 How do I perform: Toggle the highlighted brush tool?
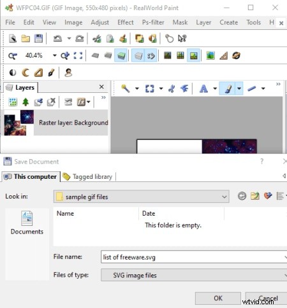228,88
